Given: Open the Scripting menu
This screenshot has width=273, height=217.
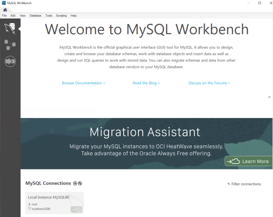Looking at the screenshot, I should click(x=61, y=16).
